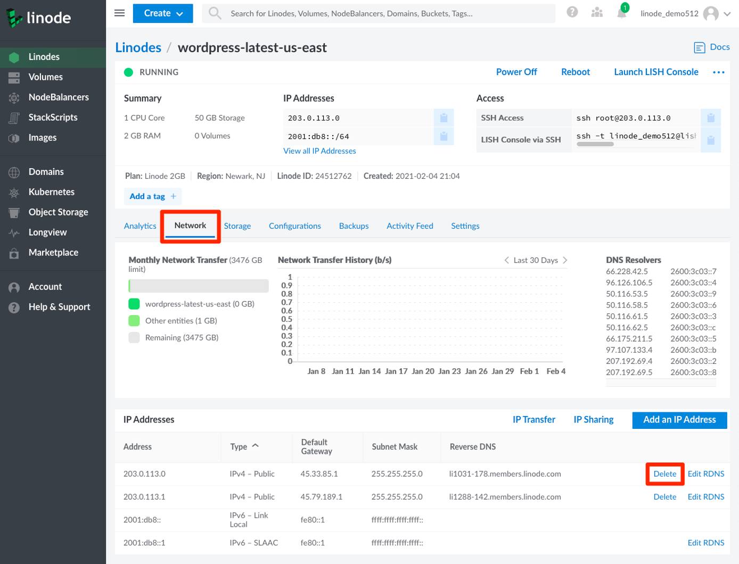
Task: Click the Marketplace sidebar icon
Action: [14, 252]
